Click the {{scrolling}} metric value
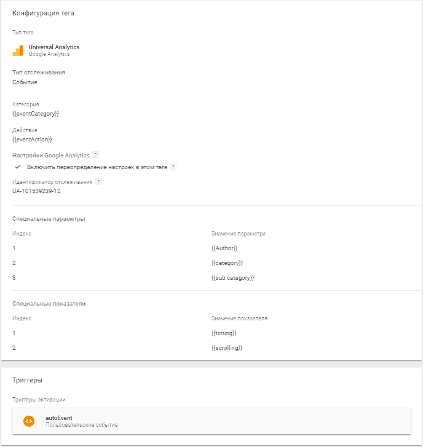Screen dimensions: 423x447 [x=227, y=348]
